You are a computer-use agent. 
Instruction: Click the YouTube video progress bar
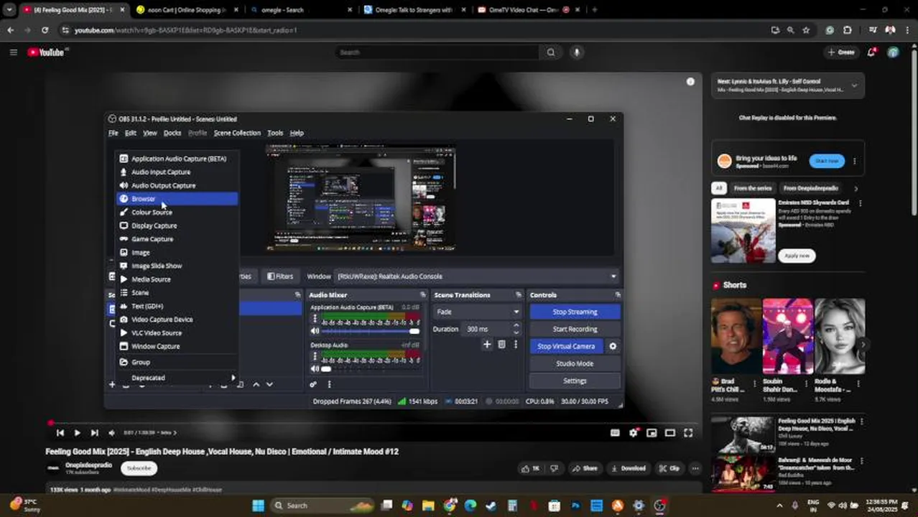[x=374, y=423]
